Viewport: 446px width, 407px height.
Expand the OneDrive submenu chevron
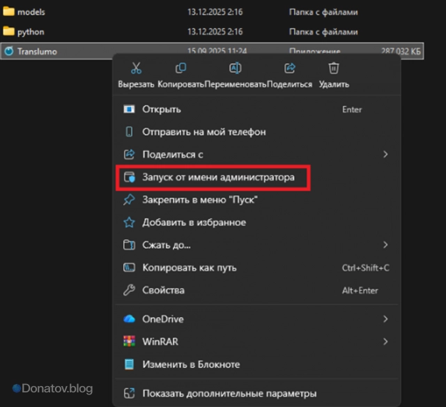(385, 319)
